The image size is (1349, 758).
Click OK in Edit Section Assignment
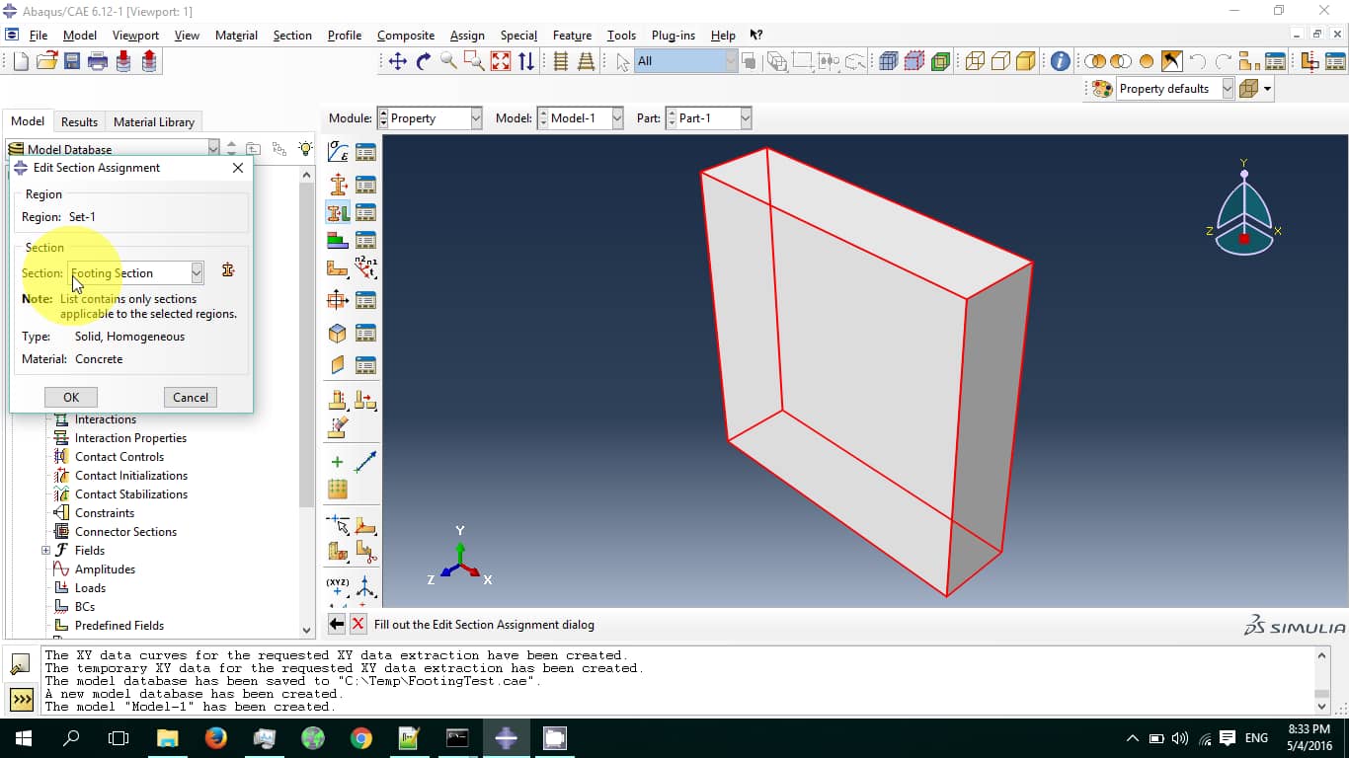tap(71, 397)
